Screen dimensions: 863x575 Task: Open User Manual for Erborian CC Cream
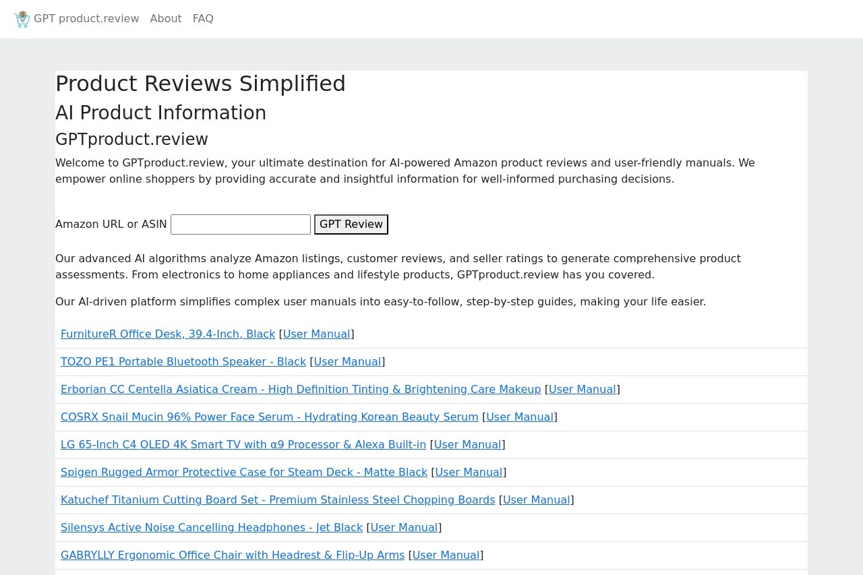point(583,390)
